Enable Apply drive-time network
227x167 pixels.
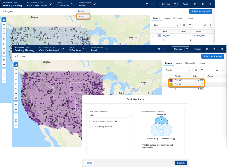pos(90,121)
